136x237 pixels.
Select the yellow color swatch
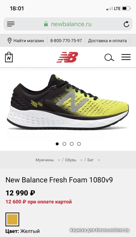pyautogui.click(x=12, y=219)
